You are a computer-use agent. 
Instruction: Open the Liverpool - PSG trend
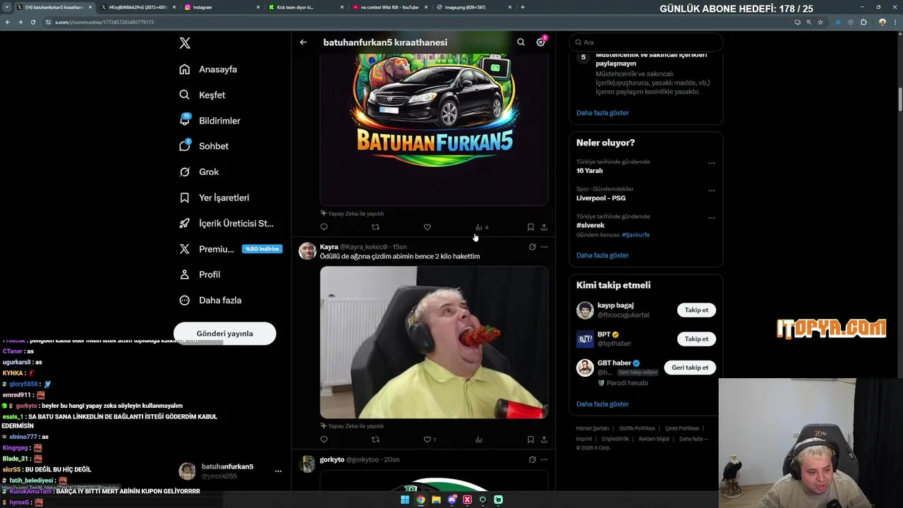(601, 198)
